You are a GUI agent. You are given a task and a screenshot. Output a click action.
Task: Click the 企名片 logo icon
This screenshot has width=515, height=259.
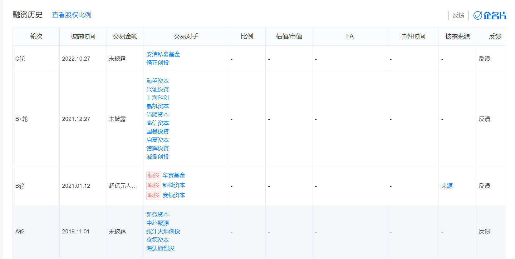coord(490,15)
